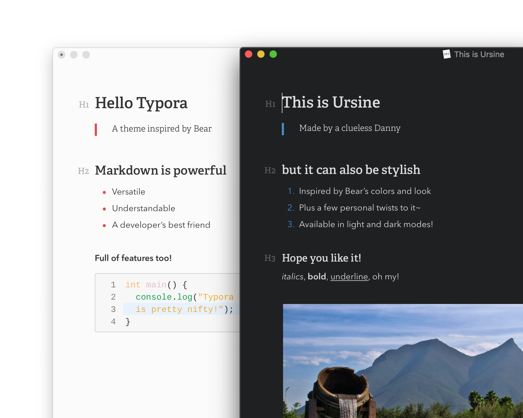The image size is (523, 418).
Task: Click the quote 'A theme inspired by Bear'
Action: pos(162,128)
